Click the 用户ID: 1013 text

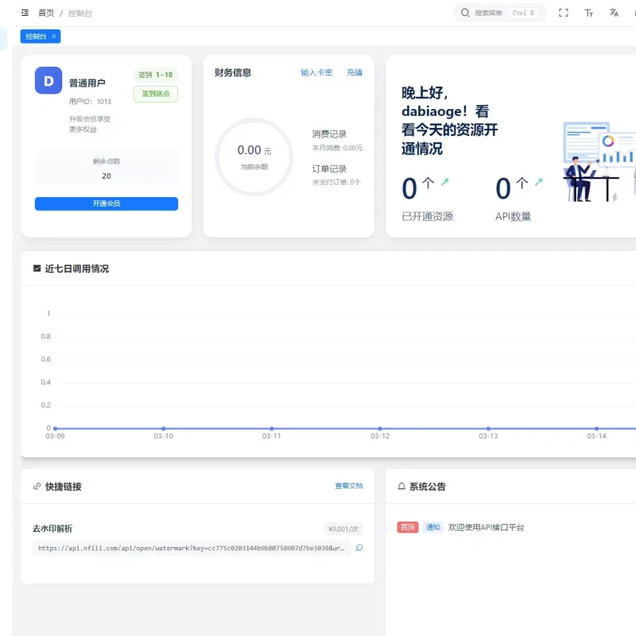pos(90,102)
